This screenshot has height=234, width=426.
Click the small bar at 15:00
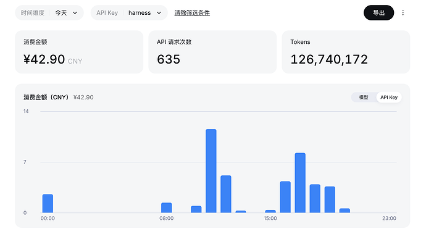(x=270, y=211)
